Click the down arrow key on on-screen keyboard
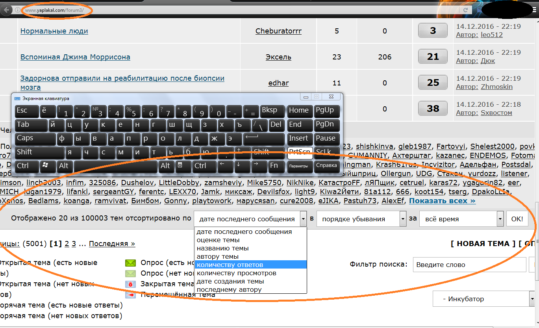 (x=243, y=167)
